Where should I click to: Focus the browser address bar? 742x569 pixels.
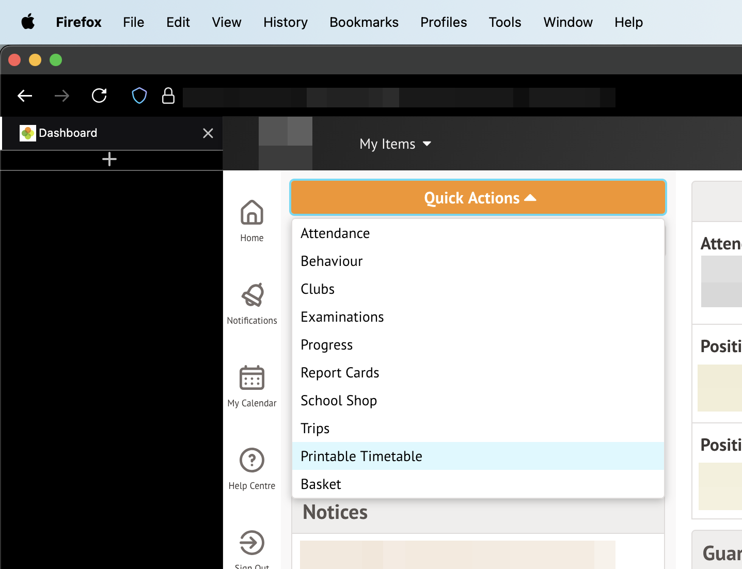(399, 97)
